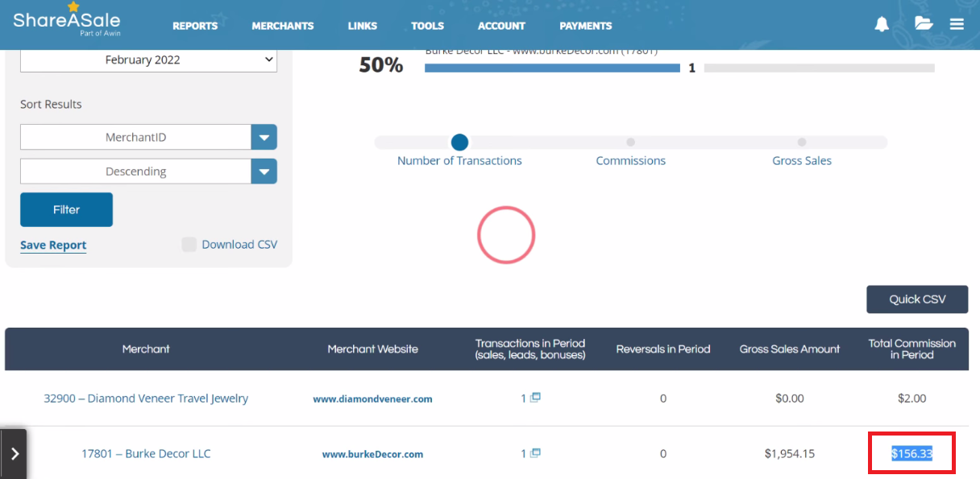Open the Reports menu

pyautogui.click(x=195, y=26)
